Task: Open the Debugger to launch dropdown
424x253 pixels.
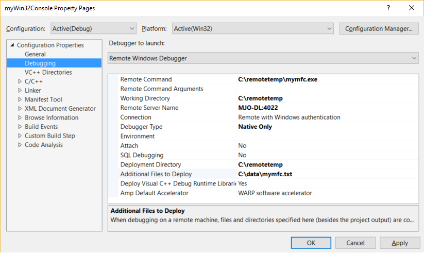Action: click(263, 58)
